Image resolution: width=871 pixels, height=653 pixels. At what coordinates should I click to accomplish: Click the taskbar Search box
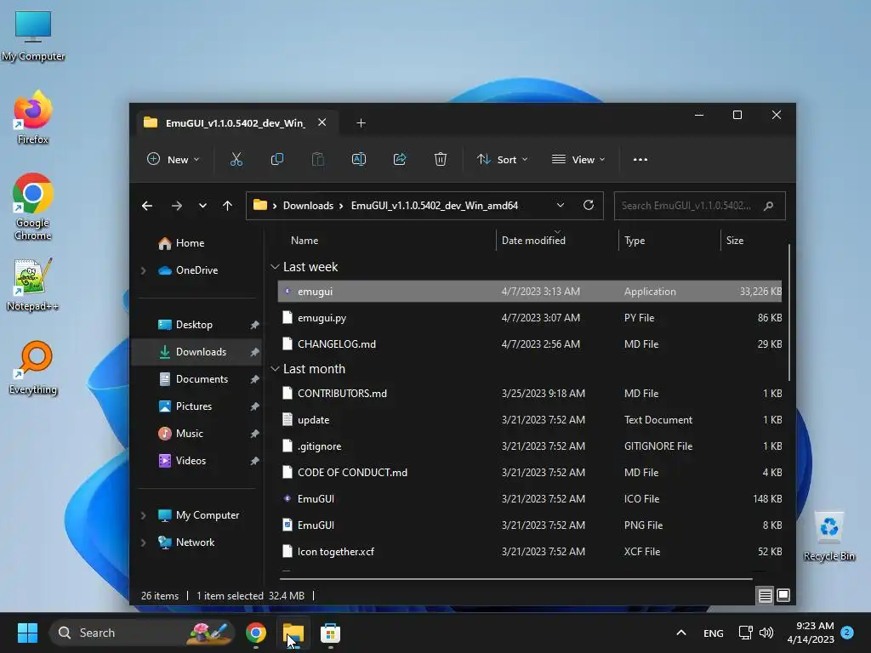pos(141,633)
